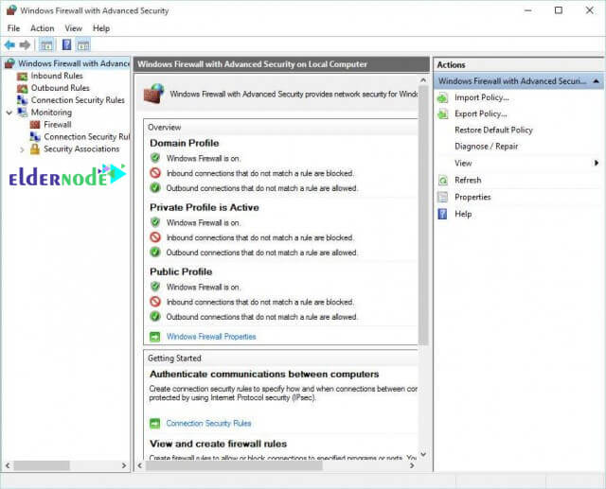Click the center pane vertical scrollbar thumb
Image resolution: width=606 pixels, height=489 pixels.
423,215
